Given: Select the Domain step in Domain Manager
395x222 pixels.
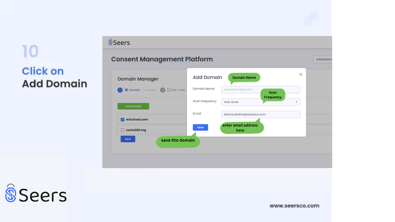Looking at the screenshot, I should [129, 90].
